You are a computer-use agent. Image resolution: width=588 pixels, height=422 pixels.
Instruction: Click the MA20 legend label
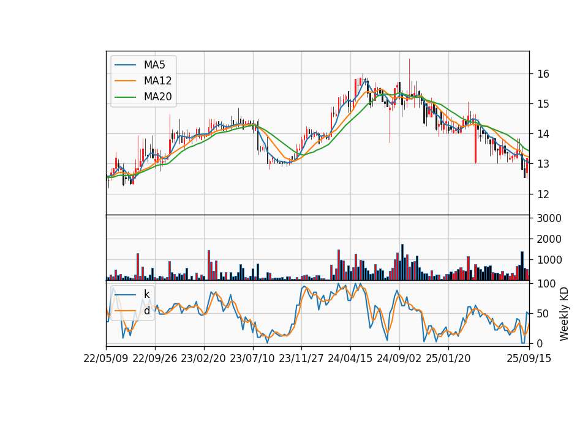pos(157,97)
